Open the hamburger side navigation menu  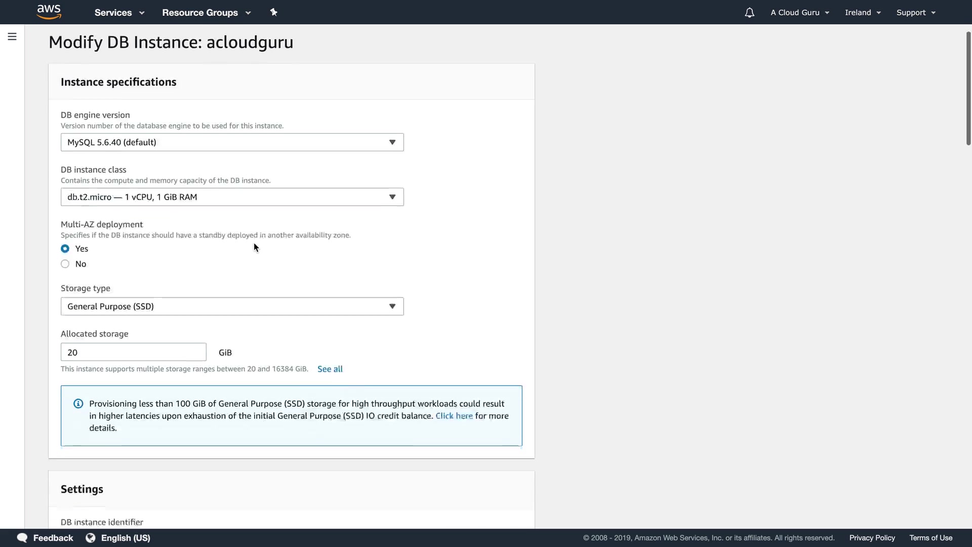click(x=12, y=36)
